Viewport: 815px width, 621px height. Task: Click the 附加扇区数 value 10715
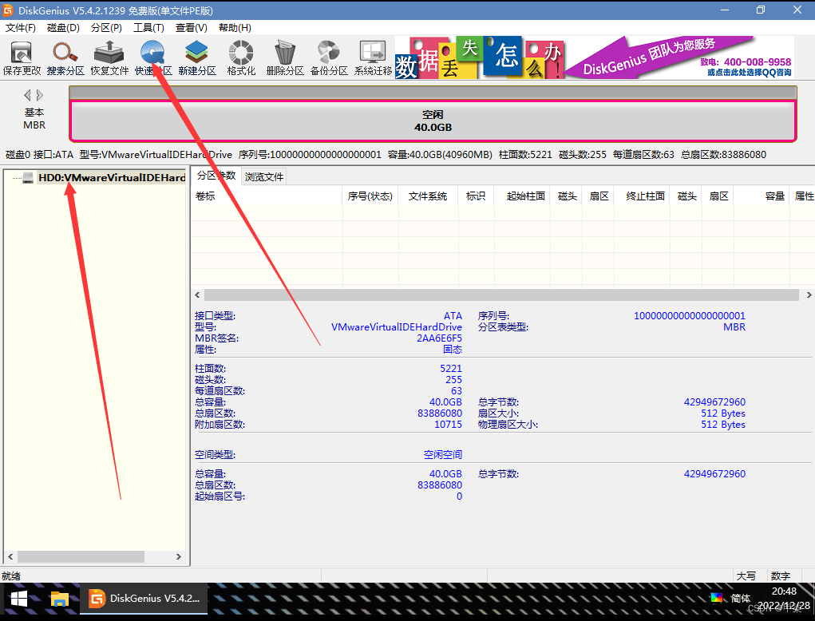pos(448,425)
